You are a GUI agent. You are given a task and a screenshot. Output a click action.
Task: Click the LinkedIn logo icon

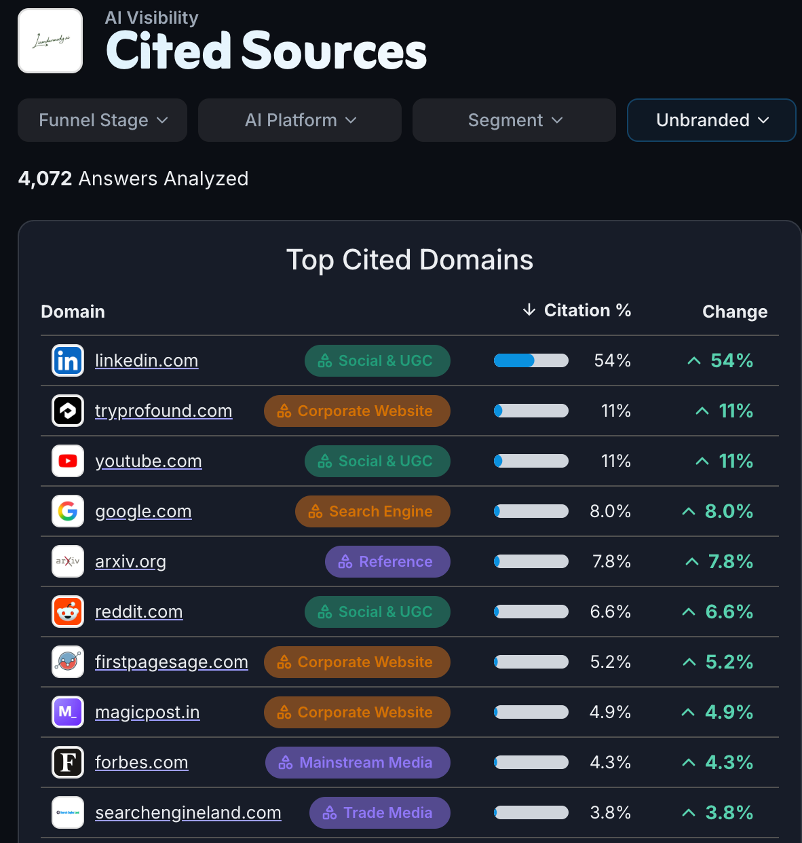[68, 360]
